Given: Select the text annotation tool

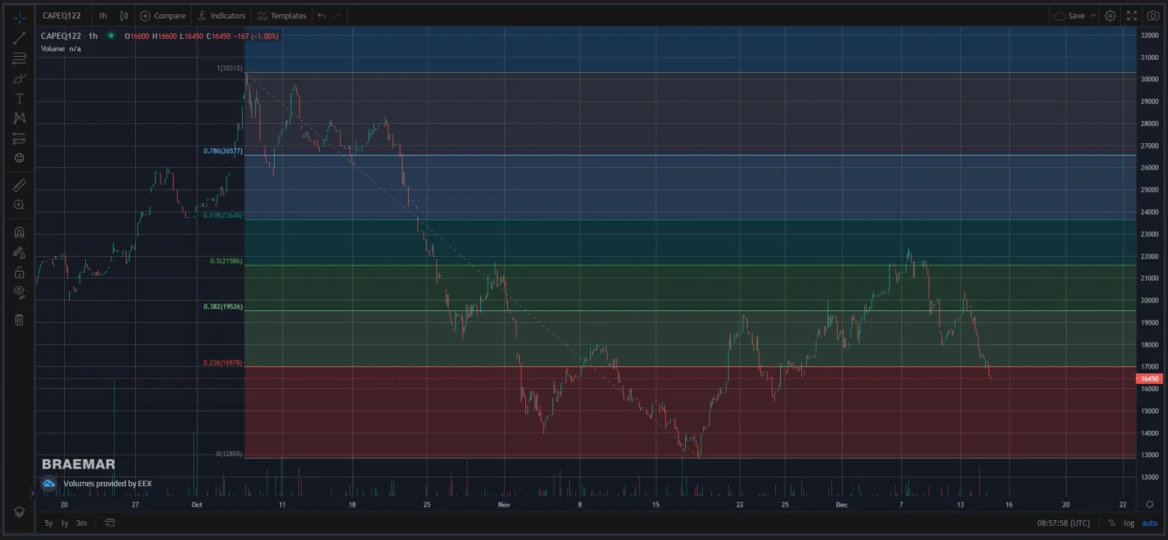Looking at the screenshot, I should click(19, 99).
